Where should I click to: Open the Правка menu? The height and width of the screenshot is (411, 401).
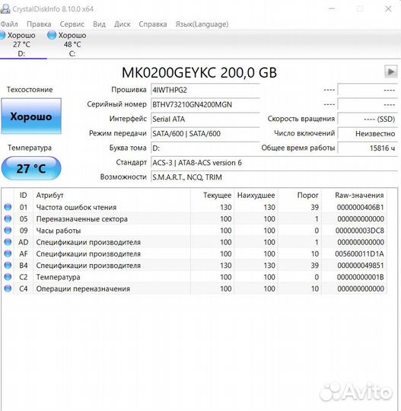(x=39, y=24)
